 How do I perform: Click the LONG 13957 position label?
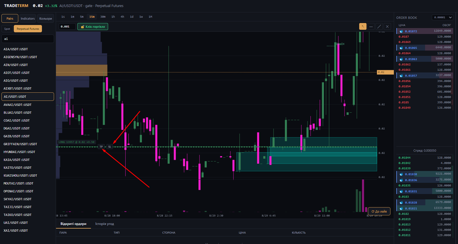[x=76, y=142]
